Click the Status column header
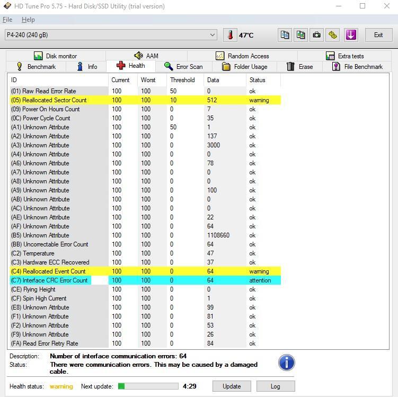 point(263,80)
